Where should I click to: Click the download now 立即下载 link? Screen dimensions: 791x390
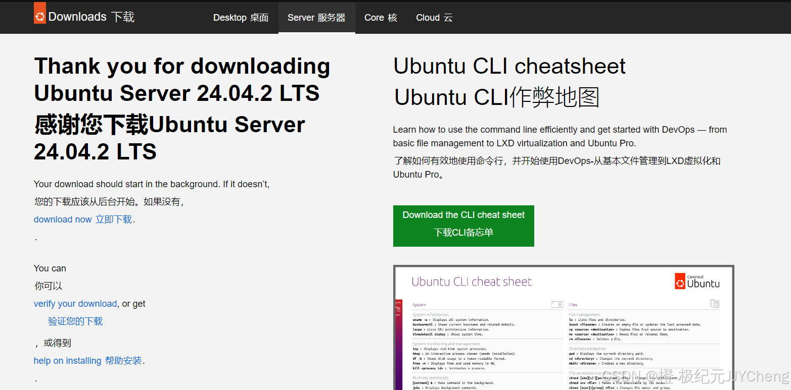coord(83,219)
